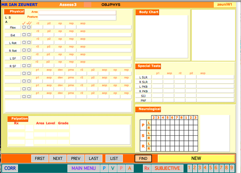Screen dimensions: 241x173
Task: Open page 1 in bottom bar
Action: (x=189, y=168)
